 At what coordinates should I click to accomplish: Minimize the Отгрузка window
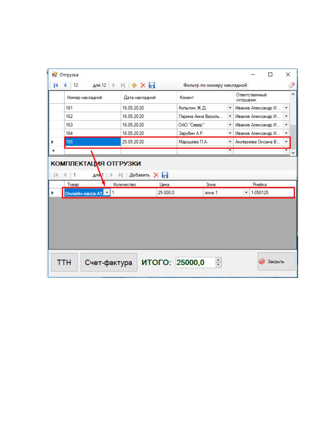(253, 75)
